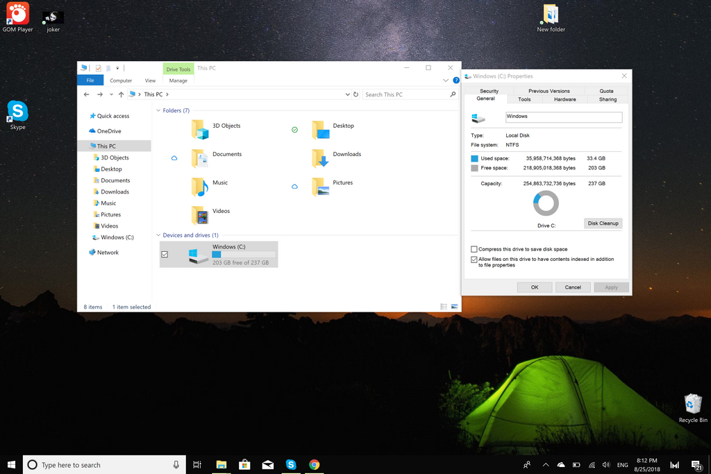Open quick access toolbar customize dropdown

(117, 68)
